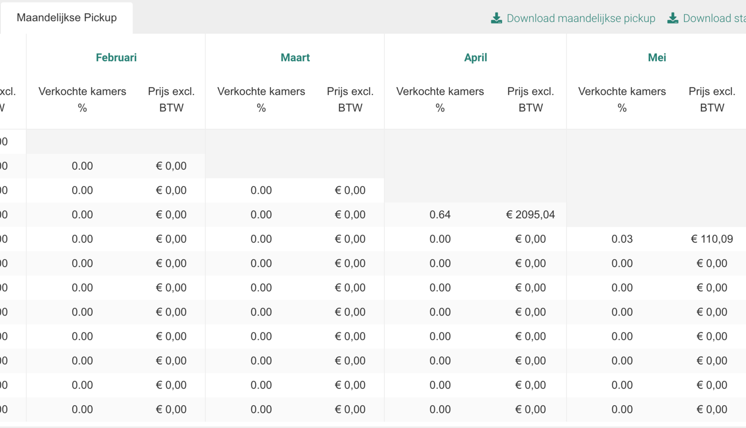Click the download icon before maandelijkse pickup
The width and height of the screenshot is (746, 428).
coord(497,18)
